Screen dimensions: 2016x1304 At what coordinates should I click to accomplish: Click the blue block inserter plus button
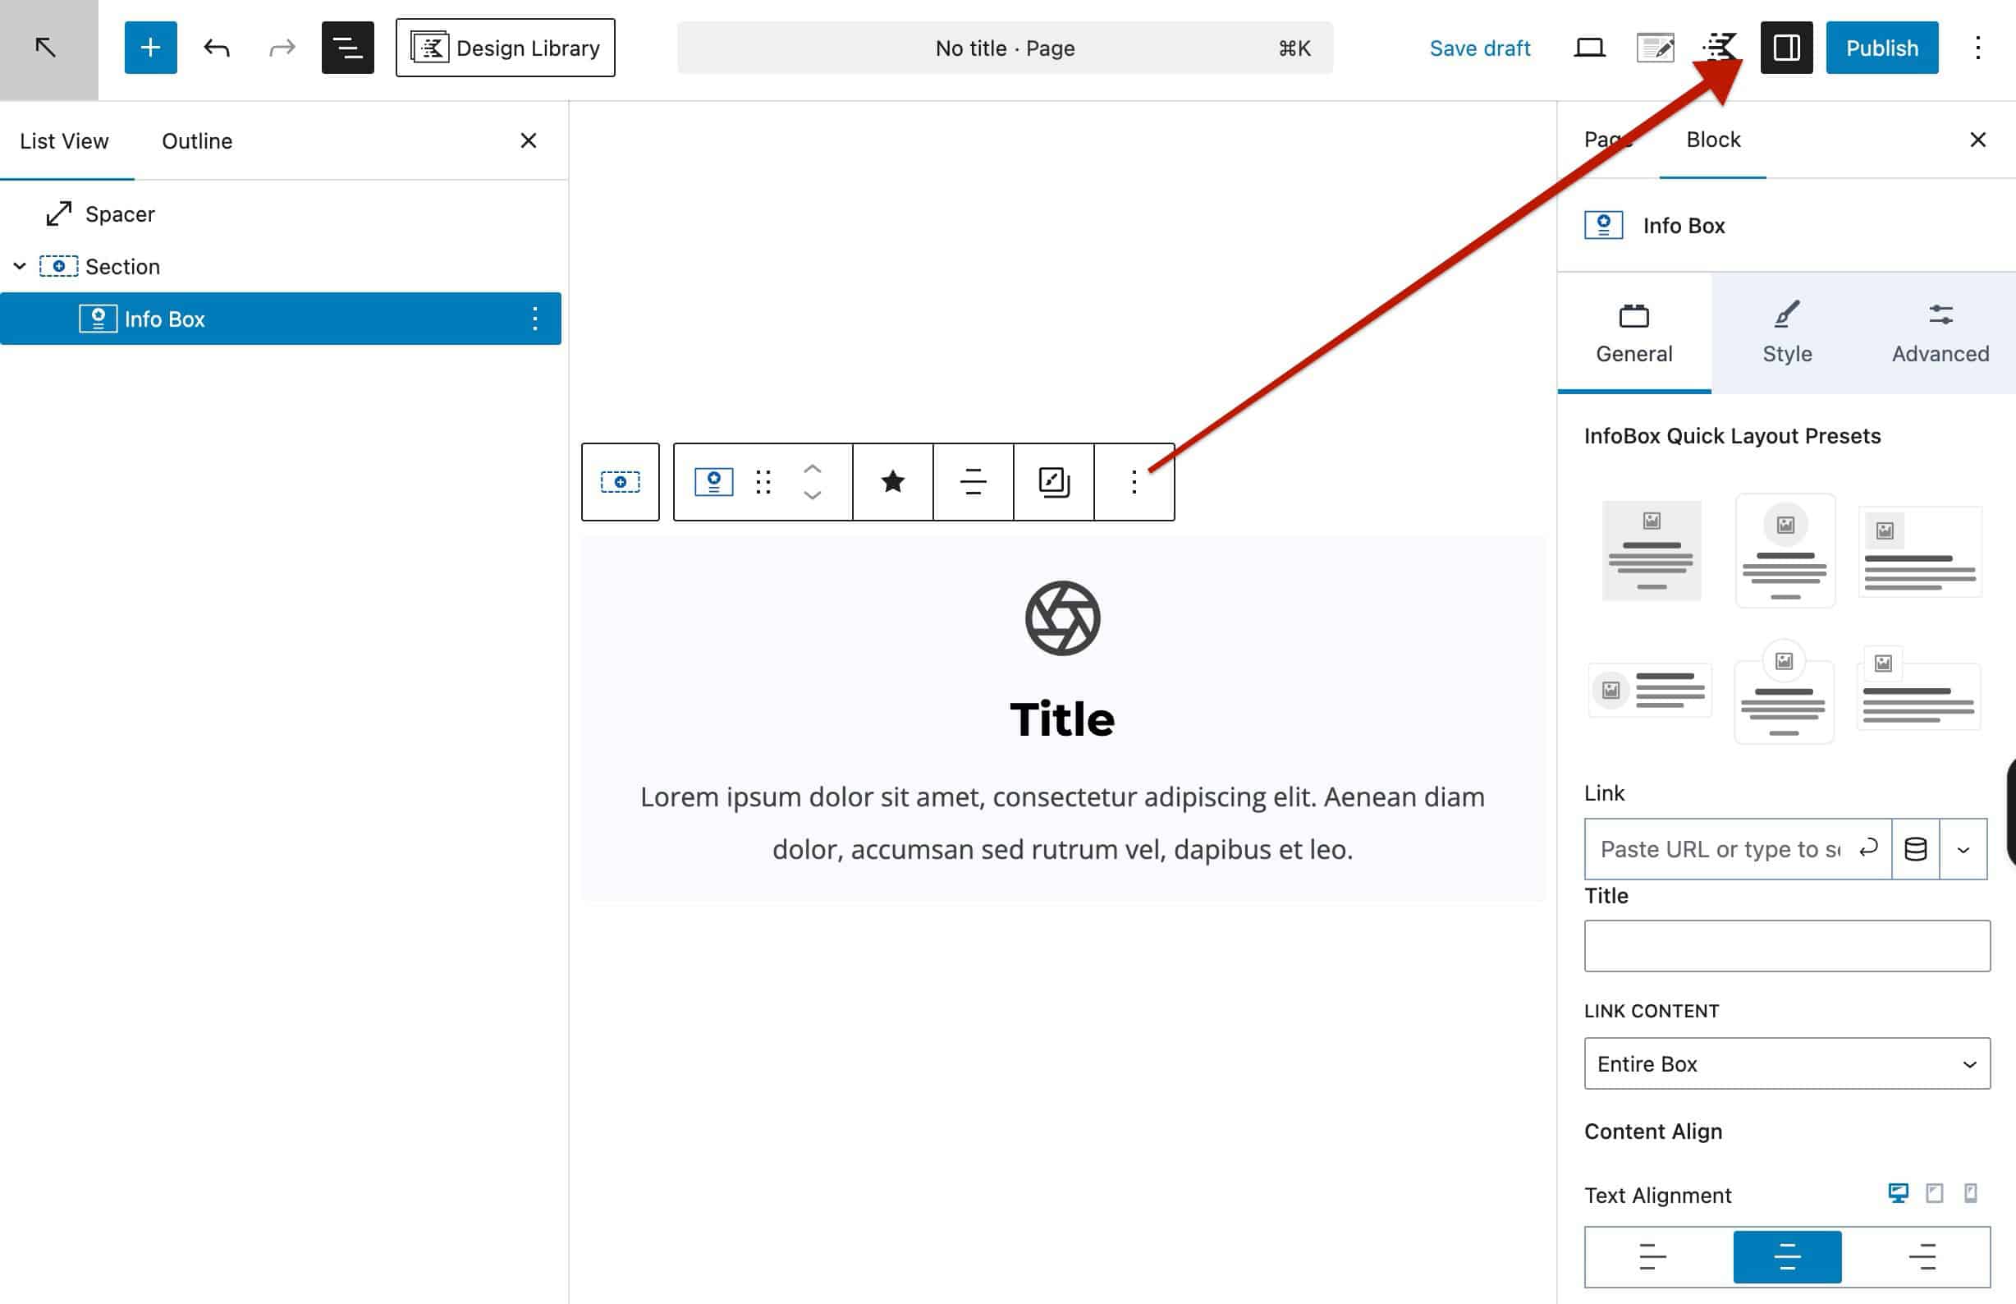click(x=149, y=48)
